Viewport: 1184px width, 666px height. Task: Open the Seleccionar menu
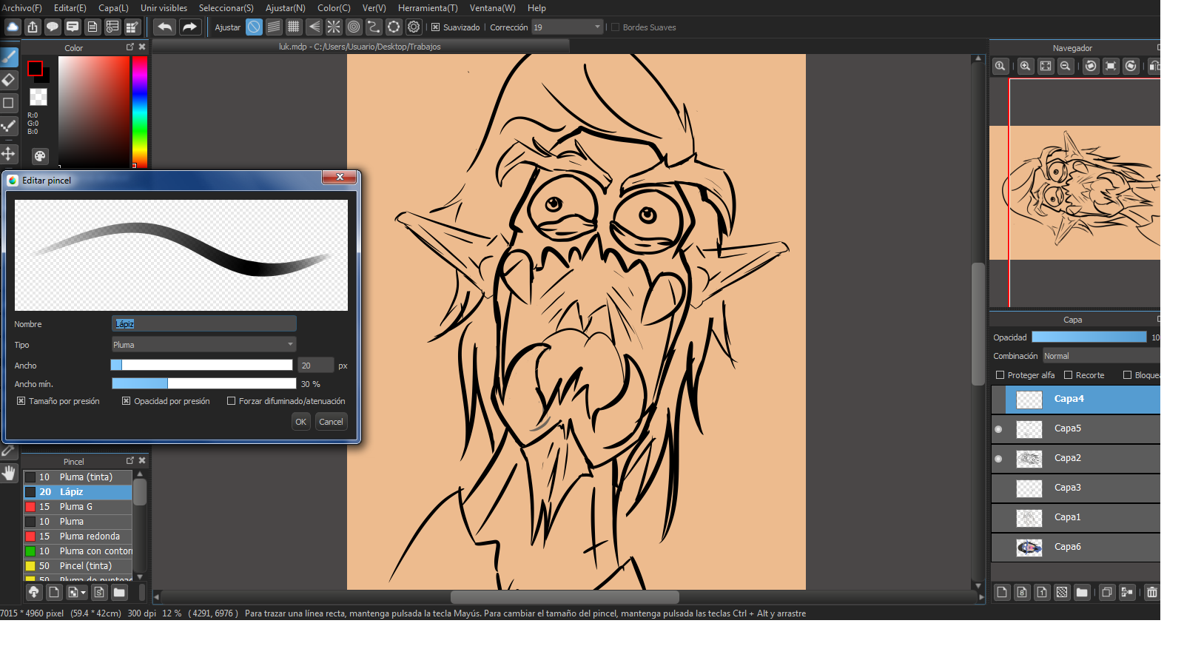(x=226, y=8)
